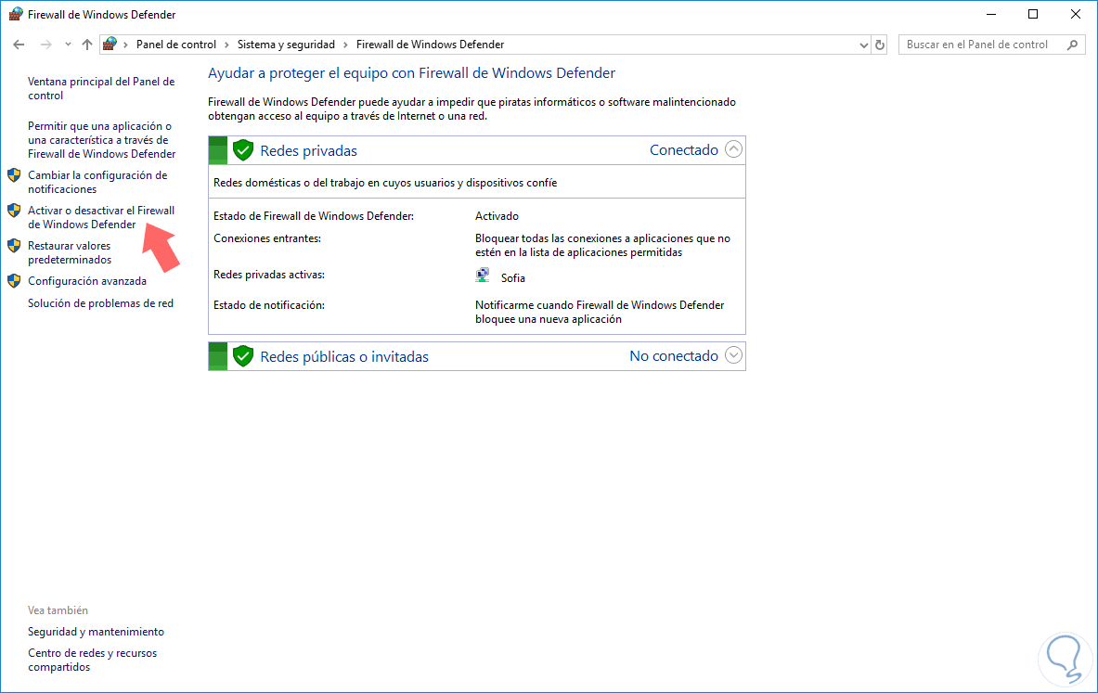Open Solución de problemas de red
Image resolution: width=1098 pixels, height=693 pixels.
point(101,303)
